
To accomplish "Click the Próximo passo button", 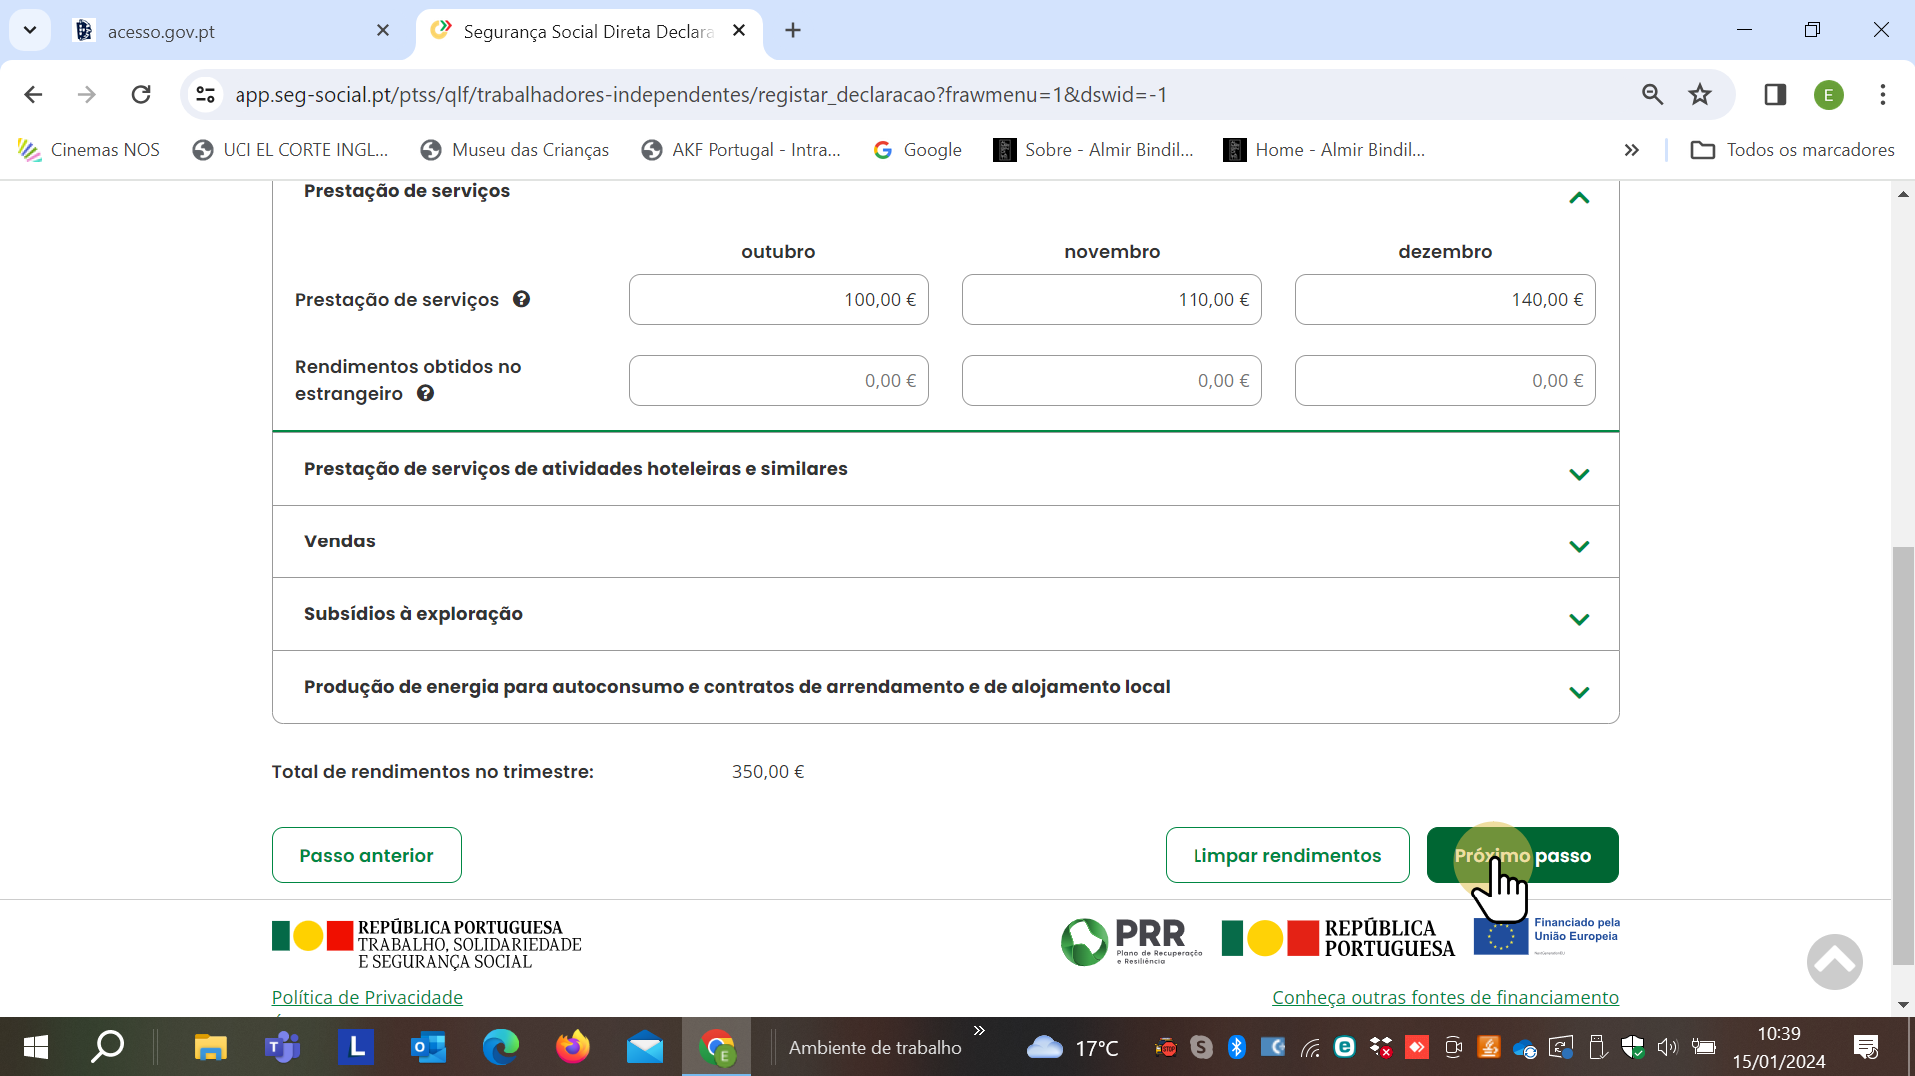I will (1522, 855).
